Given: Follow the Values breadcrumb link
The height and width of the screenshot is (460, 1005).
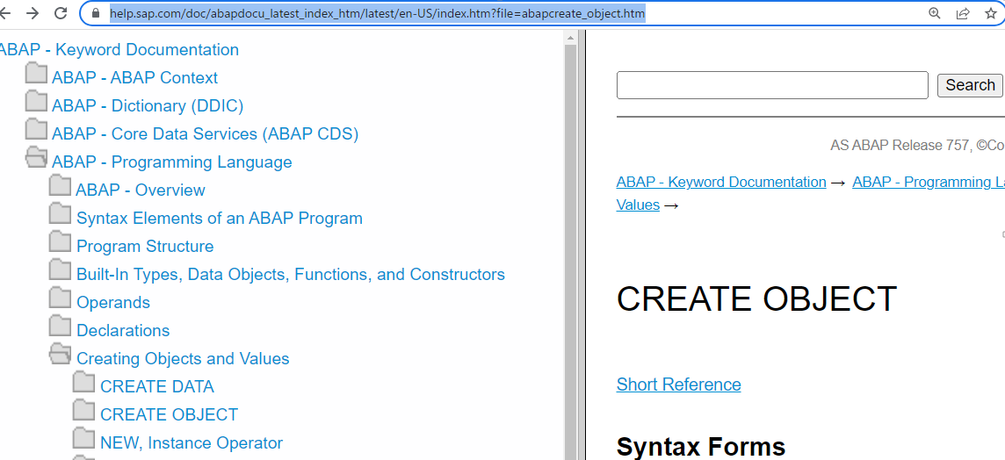Looking at the screenshot, I should [638, 205].
